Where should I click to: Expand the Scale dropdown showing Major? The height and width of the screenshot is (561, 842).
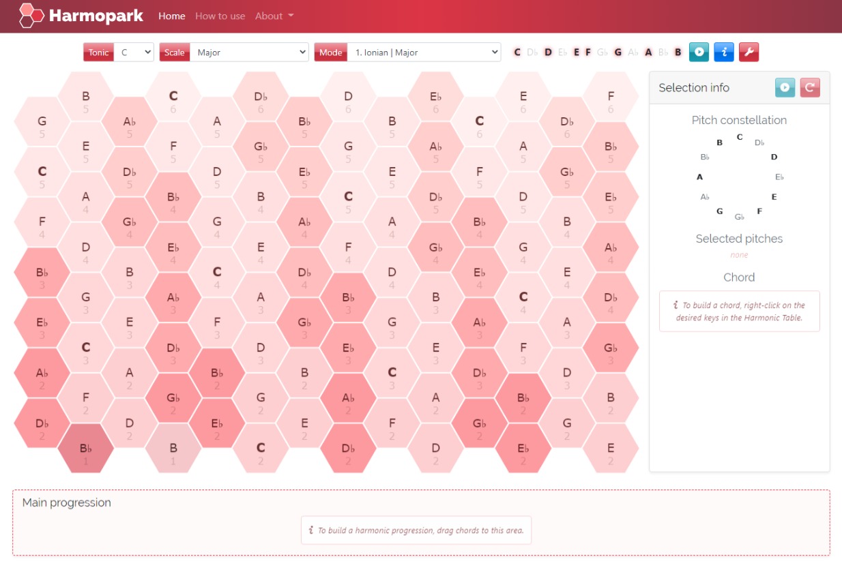click(x=249, y=52)
